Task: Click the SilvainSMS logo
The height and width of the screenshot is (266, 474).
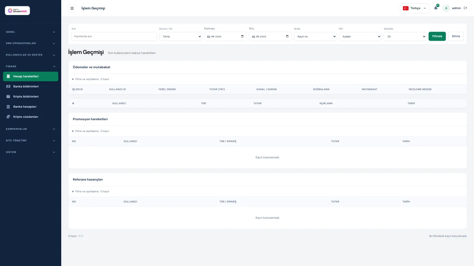Action: coord(17,11)
